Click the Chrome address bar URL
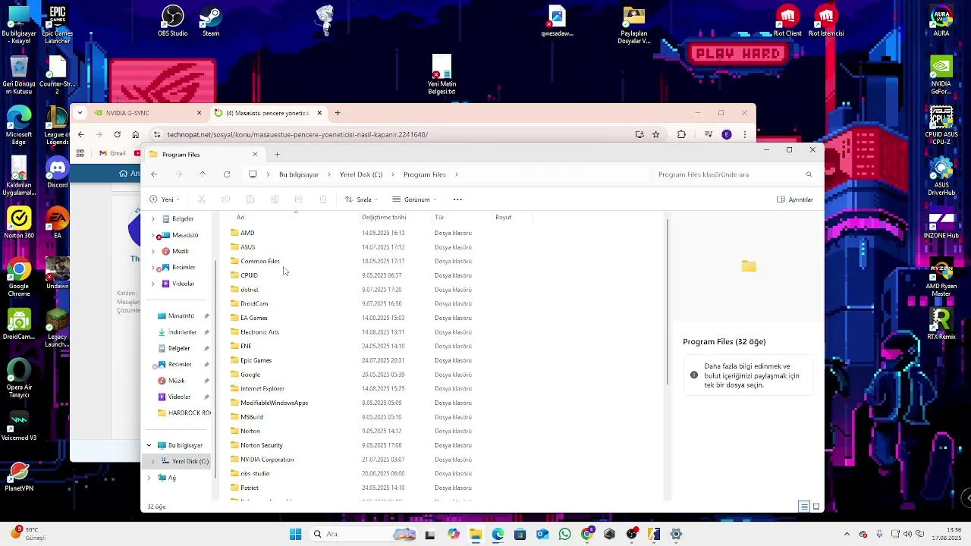Viewport: 971px width, 546px height. 297,134
